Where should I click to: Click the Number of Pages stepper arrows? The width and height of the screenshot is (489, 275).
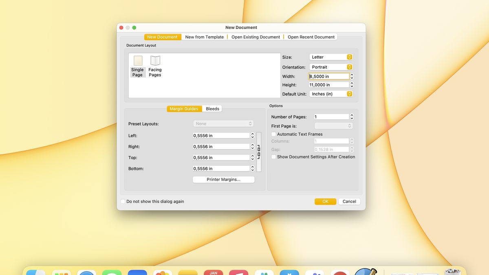pyautogui.click(x=352, y=117)
